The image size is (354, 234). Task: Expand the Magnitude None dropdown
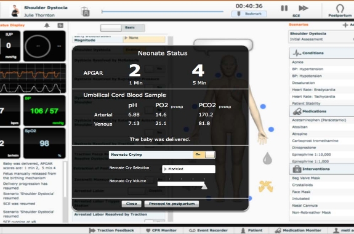coord(144,38)
